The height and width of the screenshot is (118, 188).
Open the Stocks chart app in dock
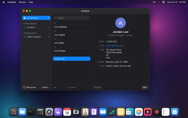point(112,112)
